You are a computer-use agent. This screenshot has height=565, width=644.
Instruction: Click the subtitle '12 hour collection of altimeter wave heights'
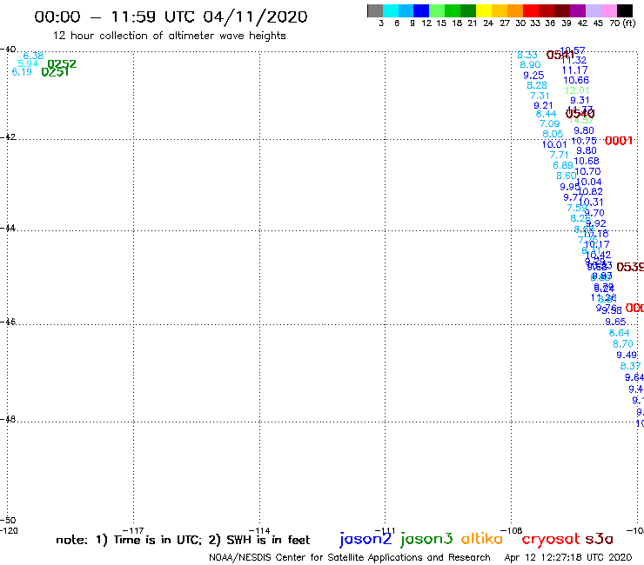pos(169,36)
